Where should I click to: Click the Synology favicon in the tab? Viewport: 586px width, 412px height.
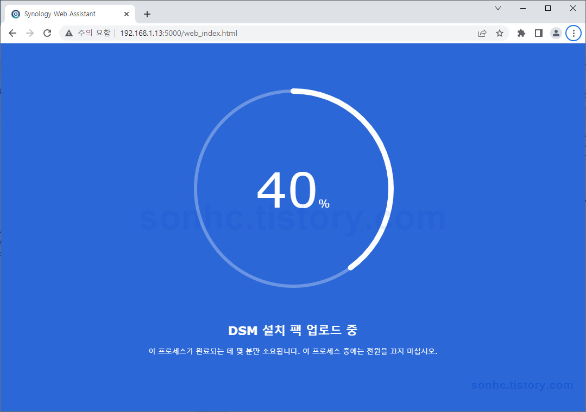pos(16,14)
